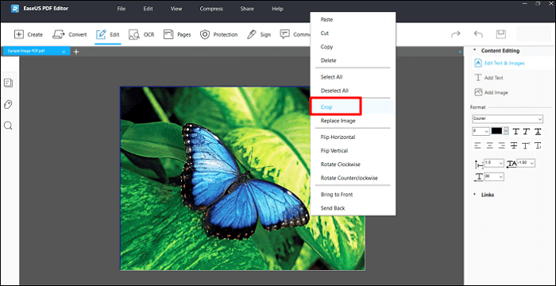Open the Protection tool
556x286 pixels.
click(x=218, y=34)
